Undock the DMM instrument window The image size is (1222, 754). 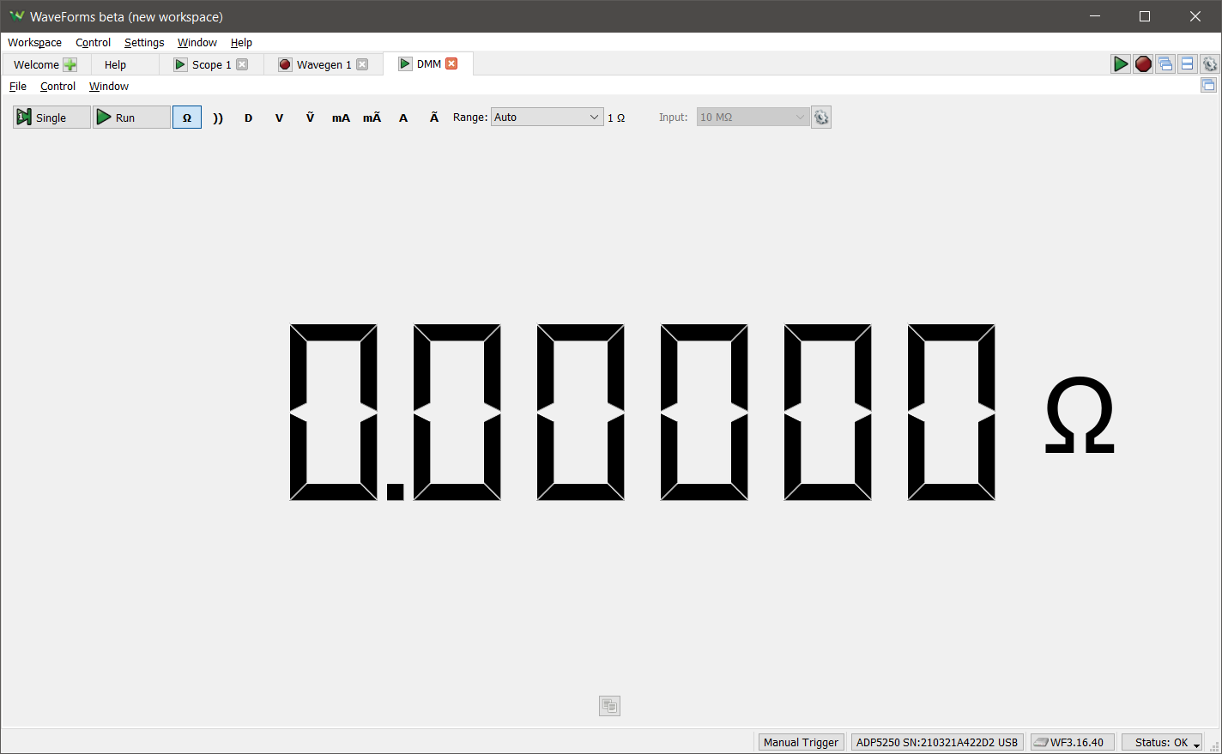tap(1208, 85)
